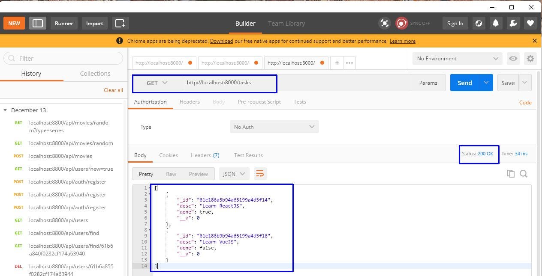Click the Import button
542x276 pixels.
[x=94, y=23]
